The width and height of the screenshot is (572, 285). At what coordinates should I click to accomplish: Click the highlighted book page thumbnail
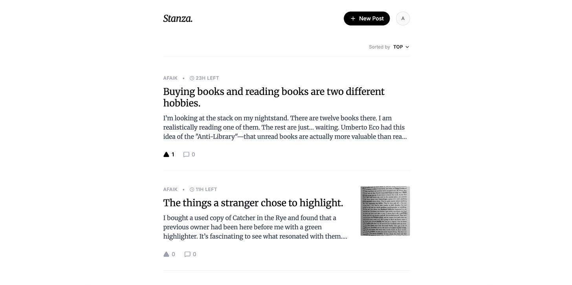click(x=385, y=211)
